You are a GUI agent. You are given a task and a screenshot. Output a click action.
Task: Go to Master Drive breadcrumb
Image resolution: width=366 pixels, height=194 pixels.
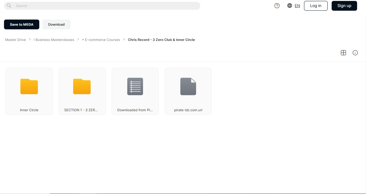[x=15, y=40]
